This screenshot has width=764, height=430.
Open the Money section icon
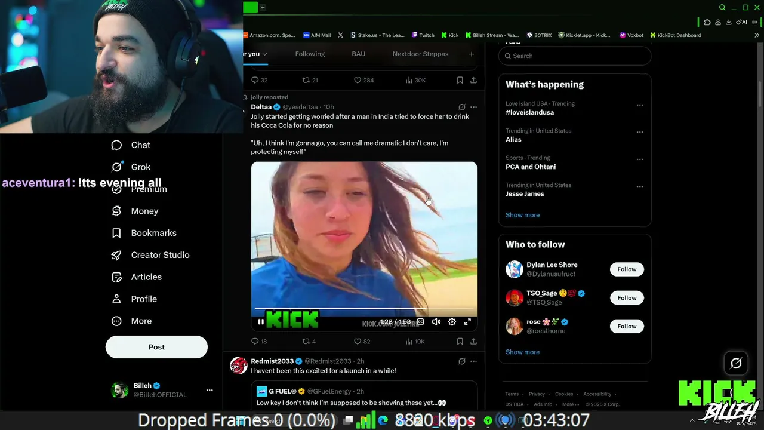[117, 211]
